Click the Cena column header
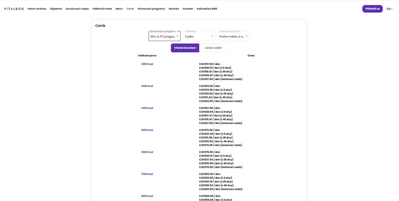 (251, 55)
